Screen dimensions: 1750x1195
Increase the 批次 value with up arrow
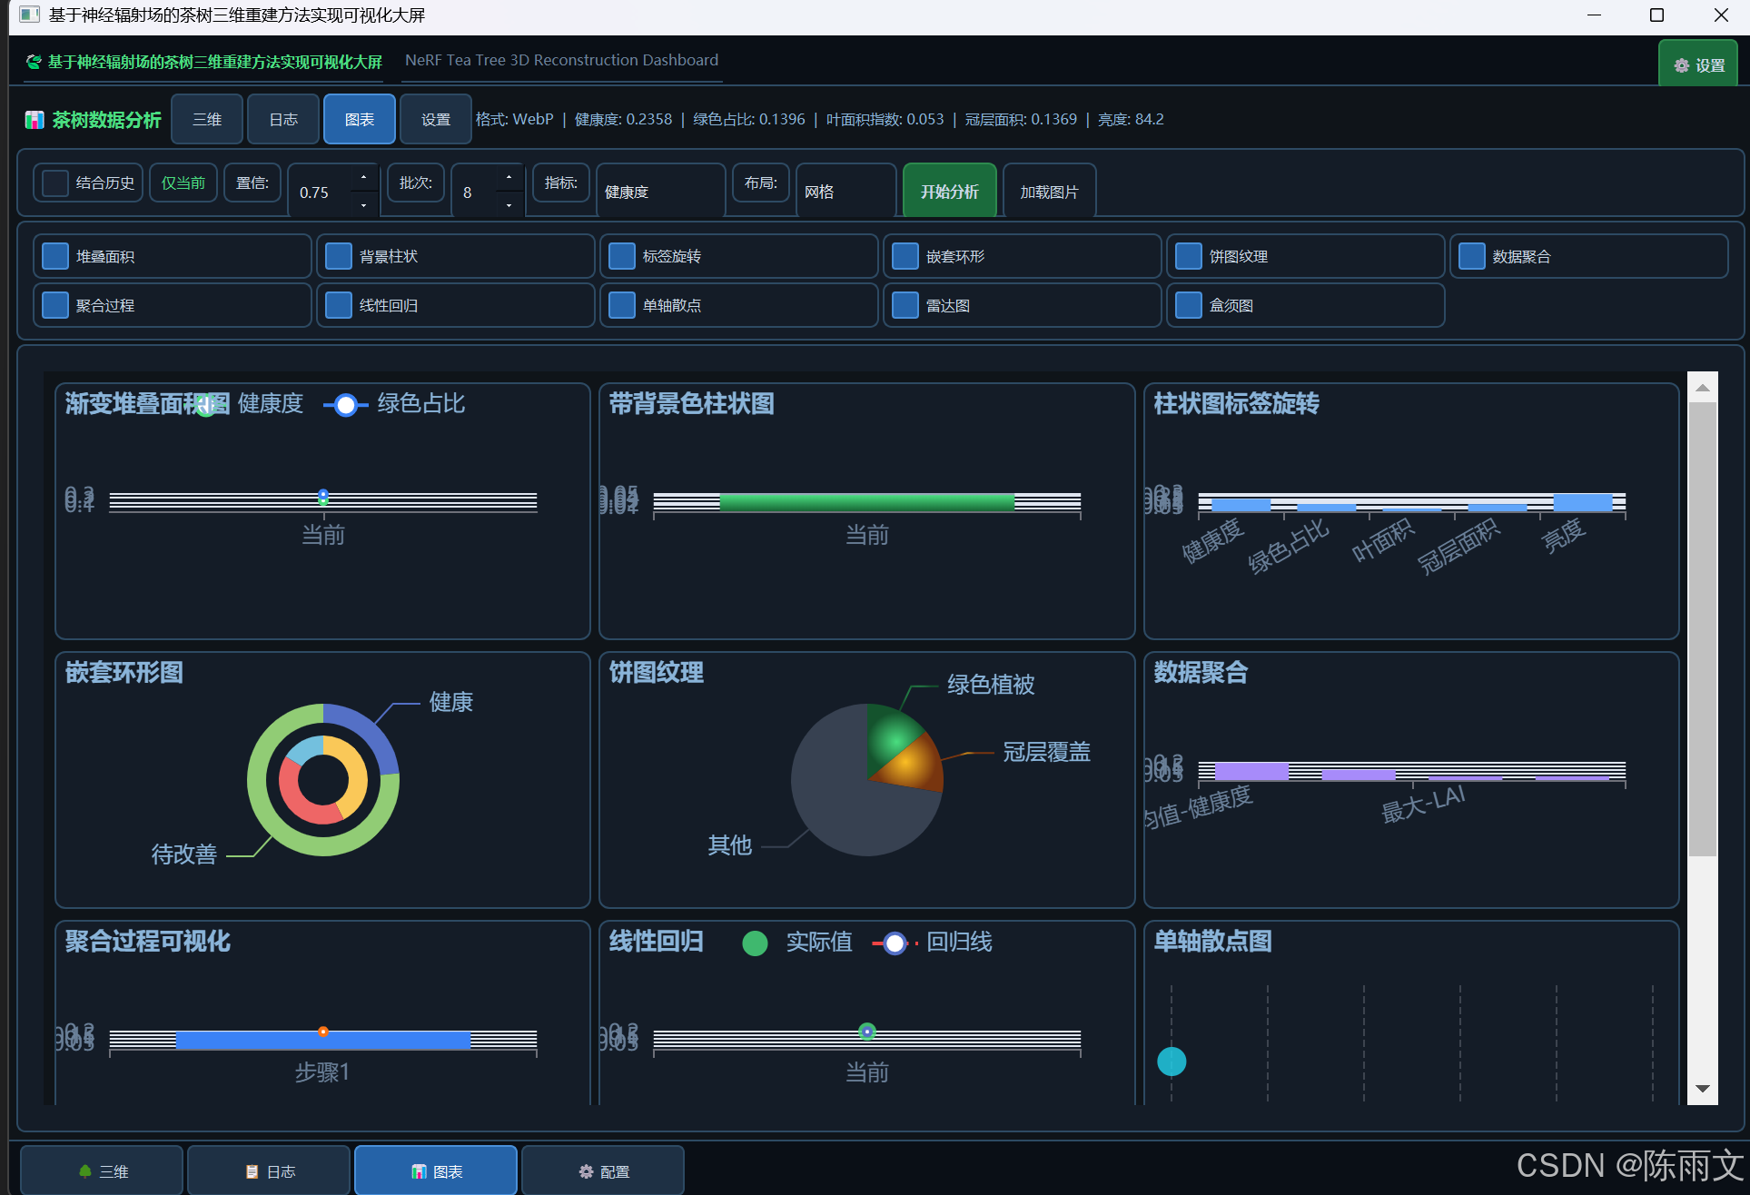[x=509, y=177]
